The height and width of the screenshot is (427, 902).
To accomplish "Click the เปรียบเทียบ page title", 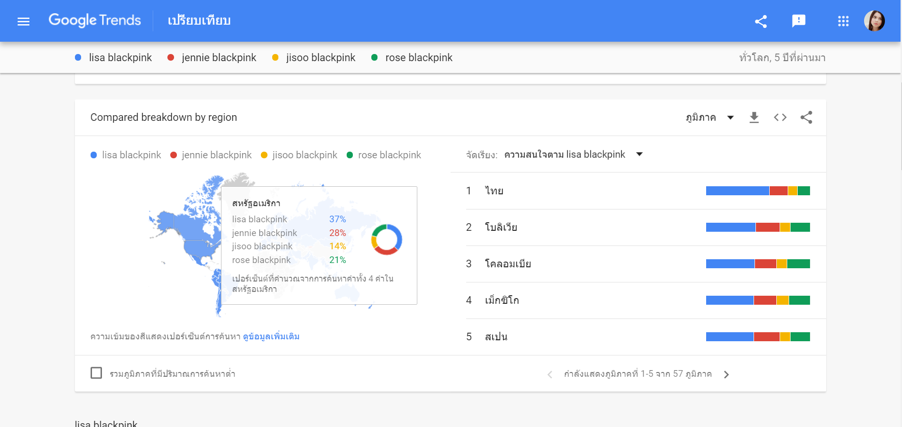I will tap(199, 21).
